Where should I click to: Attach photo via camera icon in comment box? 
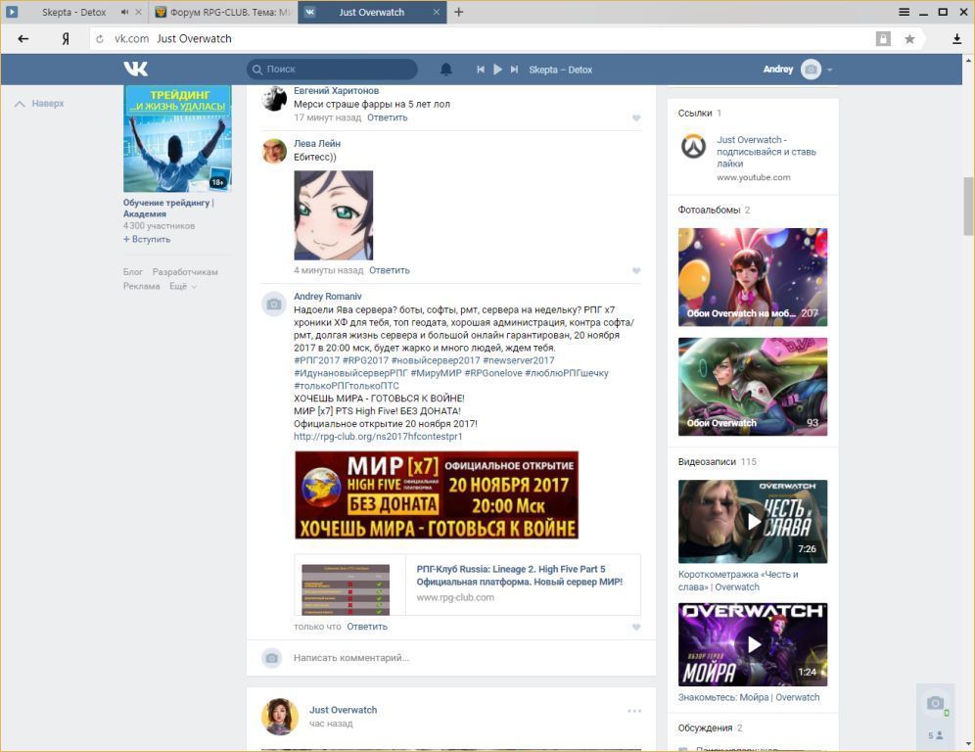(x=272, y=658)
